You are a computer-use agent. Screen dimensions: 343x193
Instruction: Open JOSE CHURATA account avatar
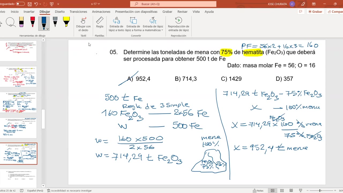tap(292, 4)
